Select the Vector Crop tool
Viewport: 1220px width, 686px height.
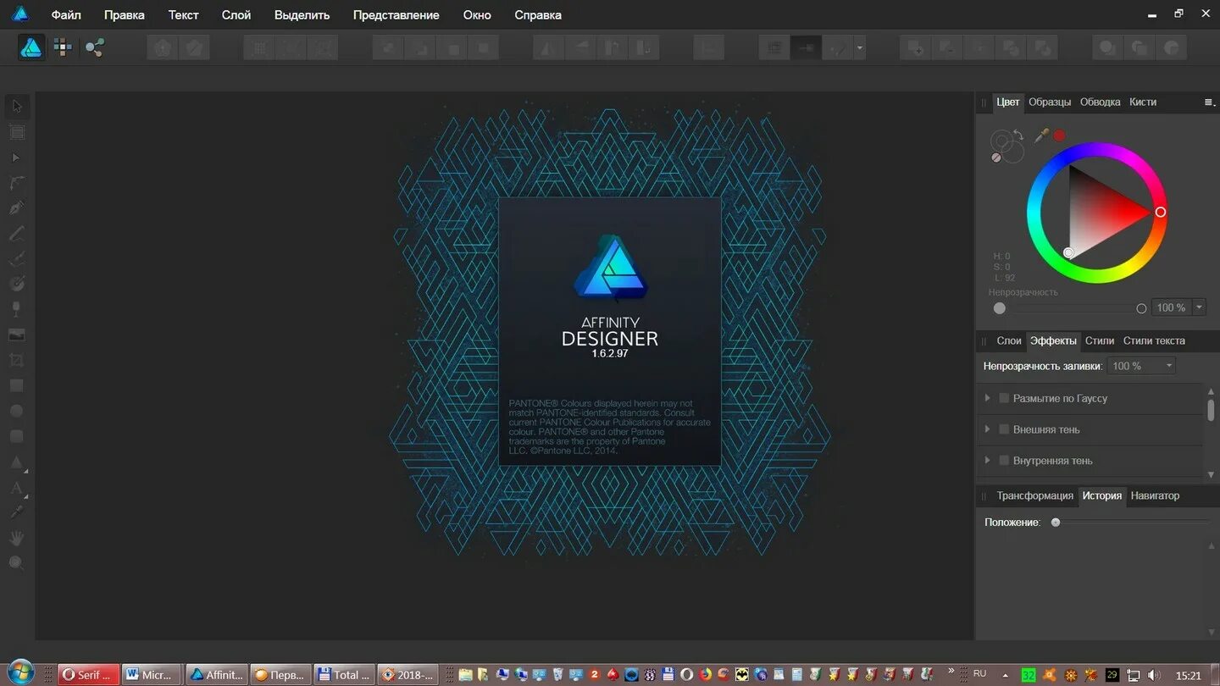(x=16, y=360)
